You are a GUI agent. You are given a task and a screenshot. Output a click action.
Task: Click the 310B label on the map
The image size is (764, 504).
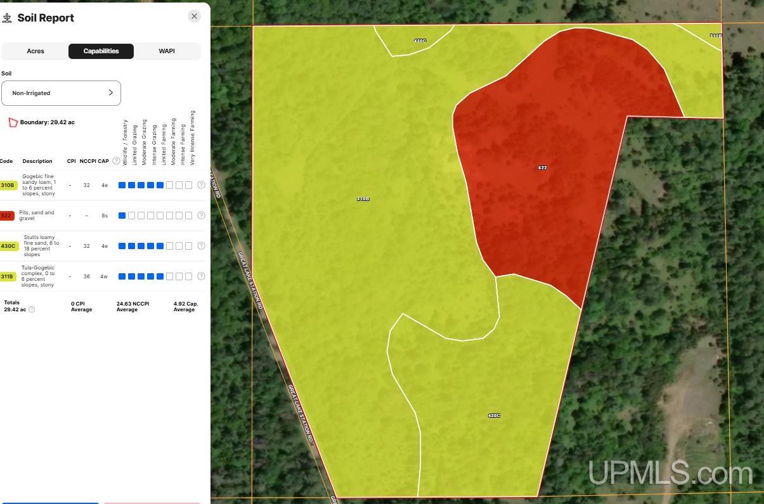363,199
